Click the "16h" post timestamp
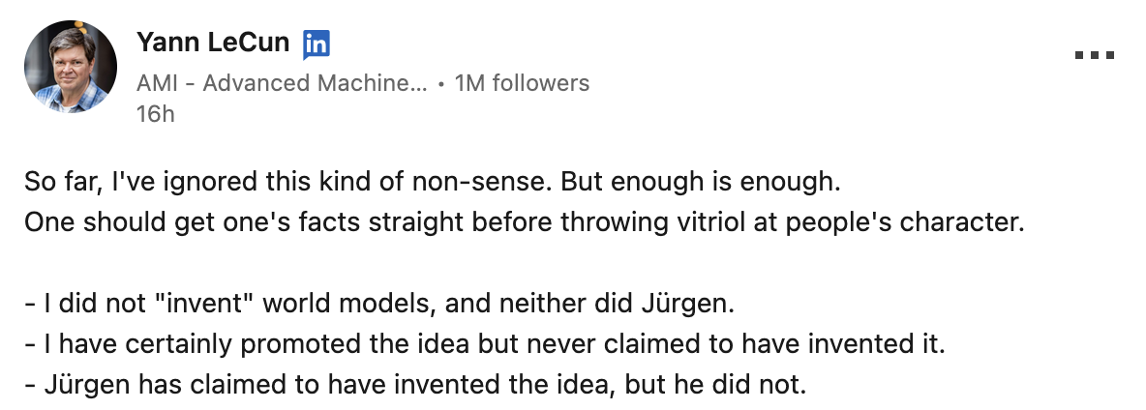Screen dimensions: 1146x410 (x=155, y=113)
